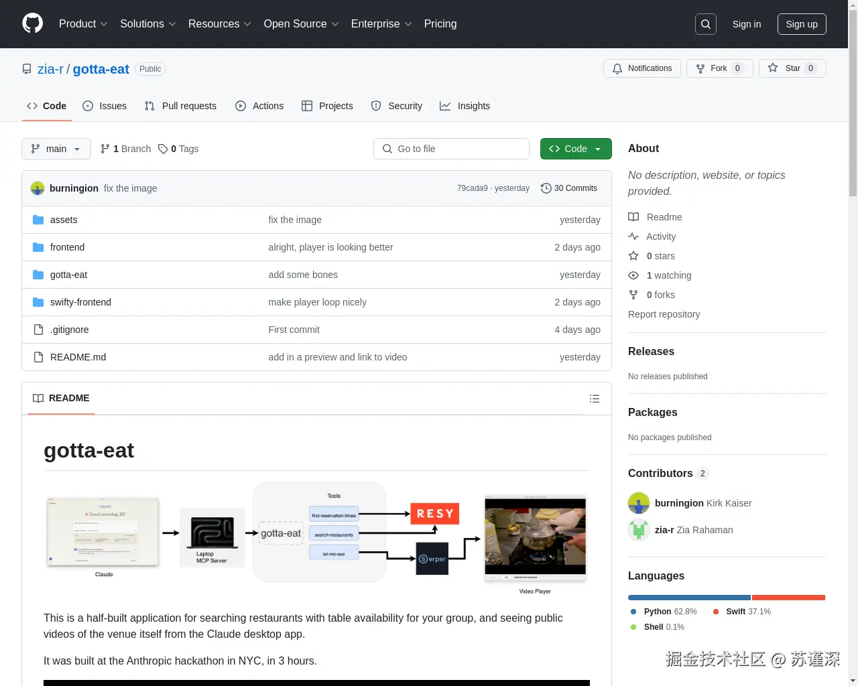Open the gotta-eat folder icon
The image size is (858, 686).
[x=38, y=275]
